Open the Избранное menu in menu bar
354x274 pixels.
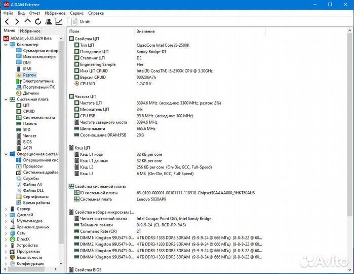(55, 13)
